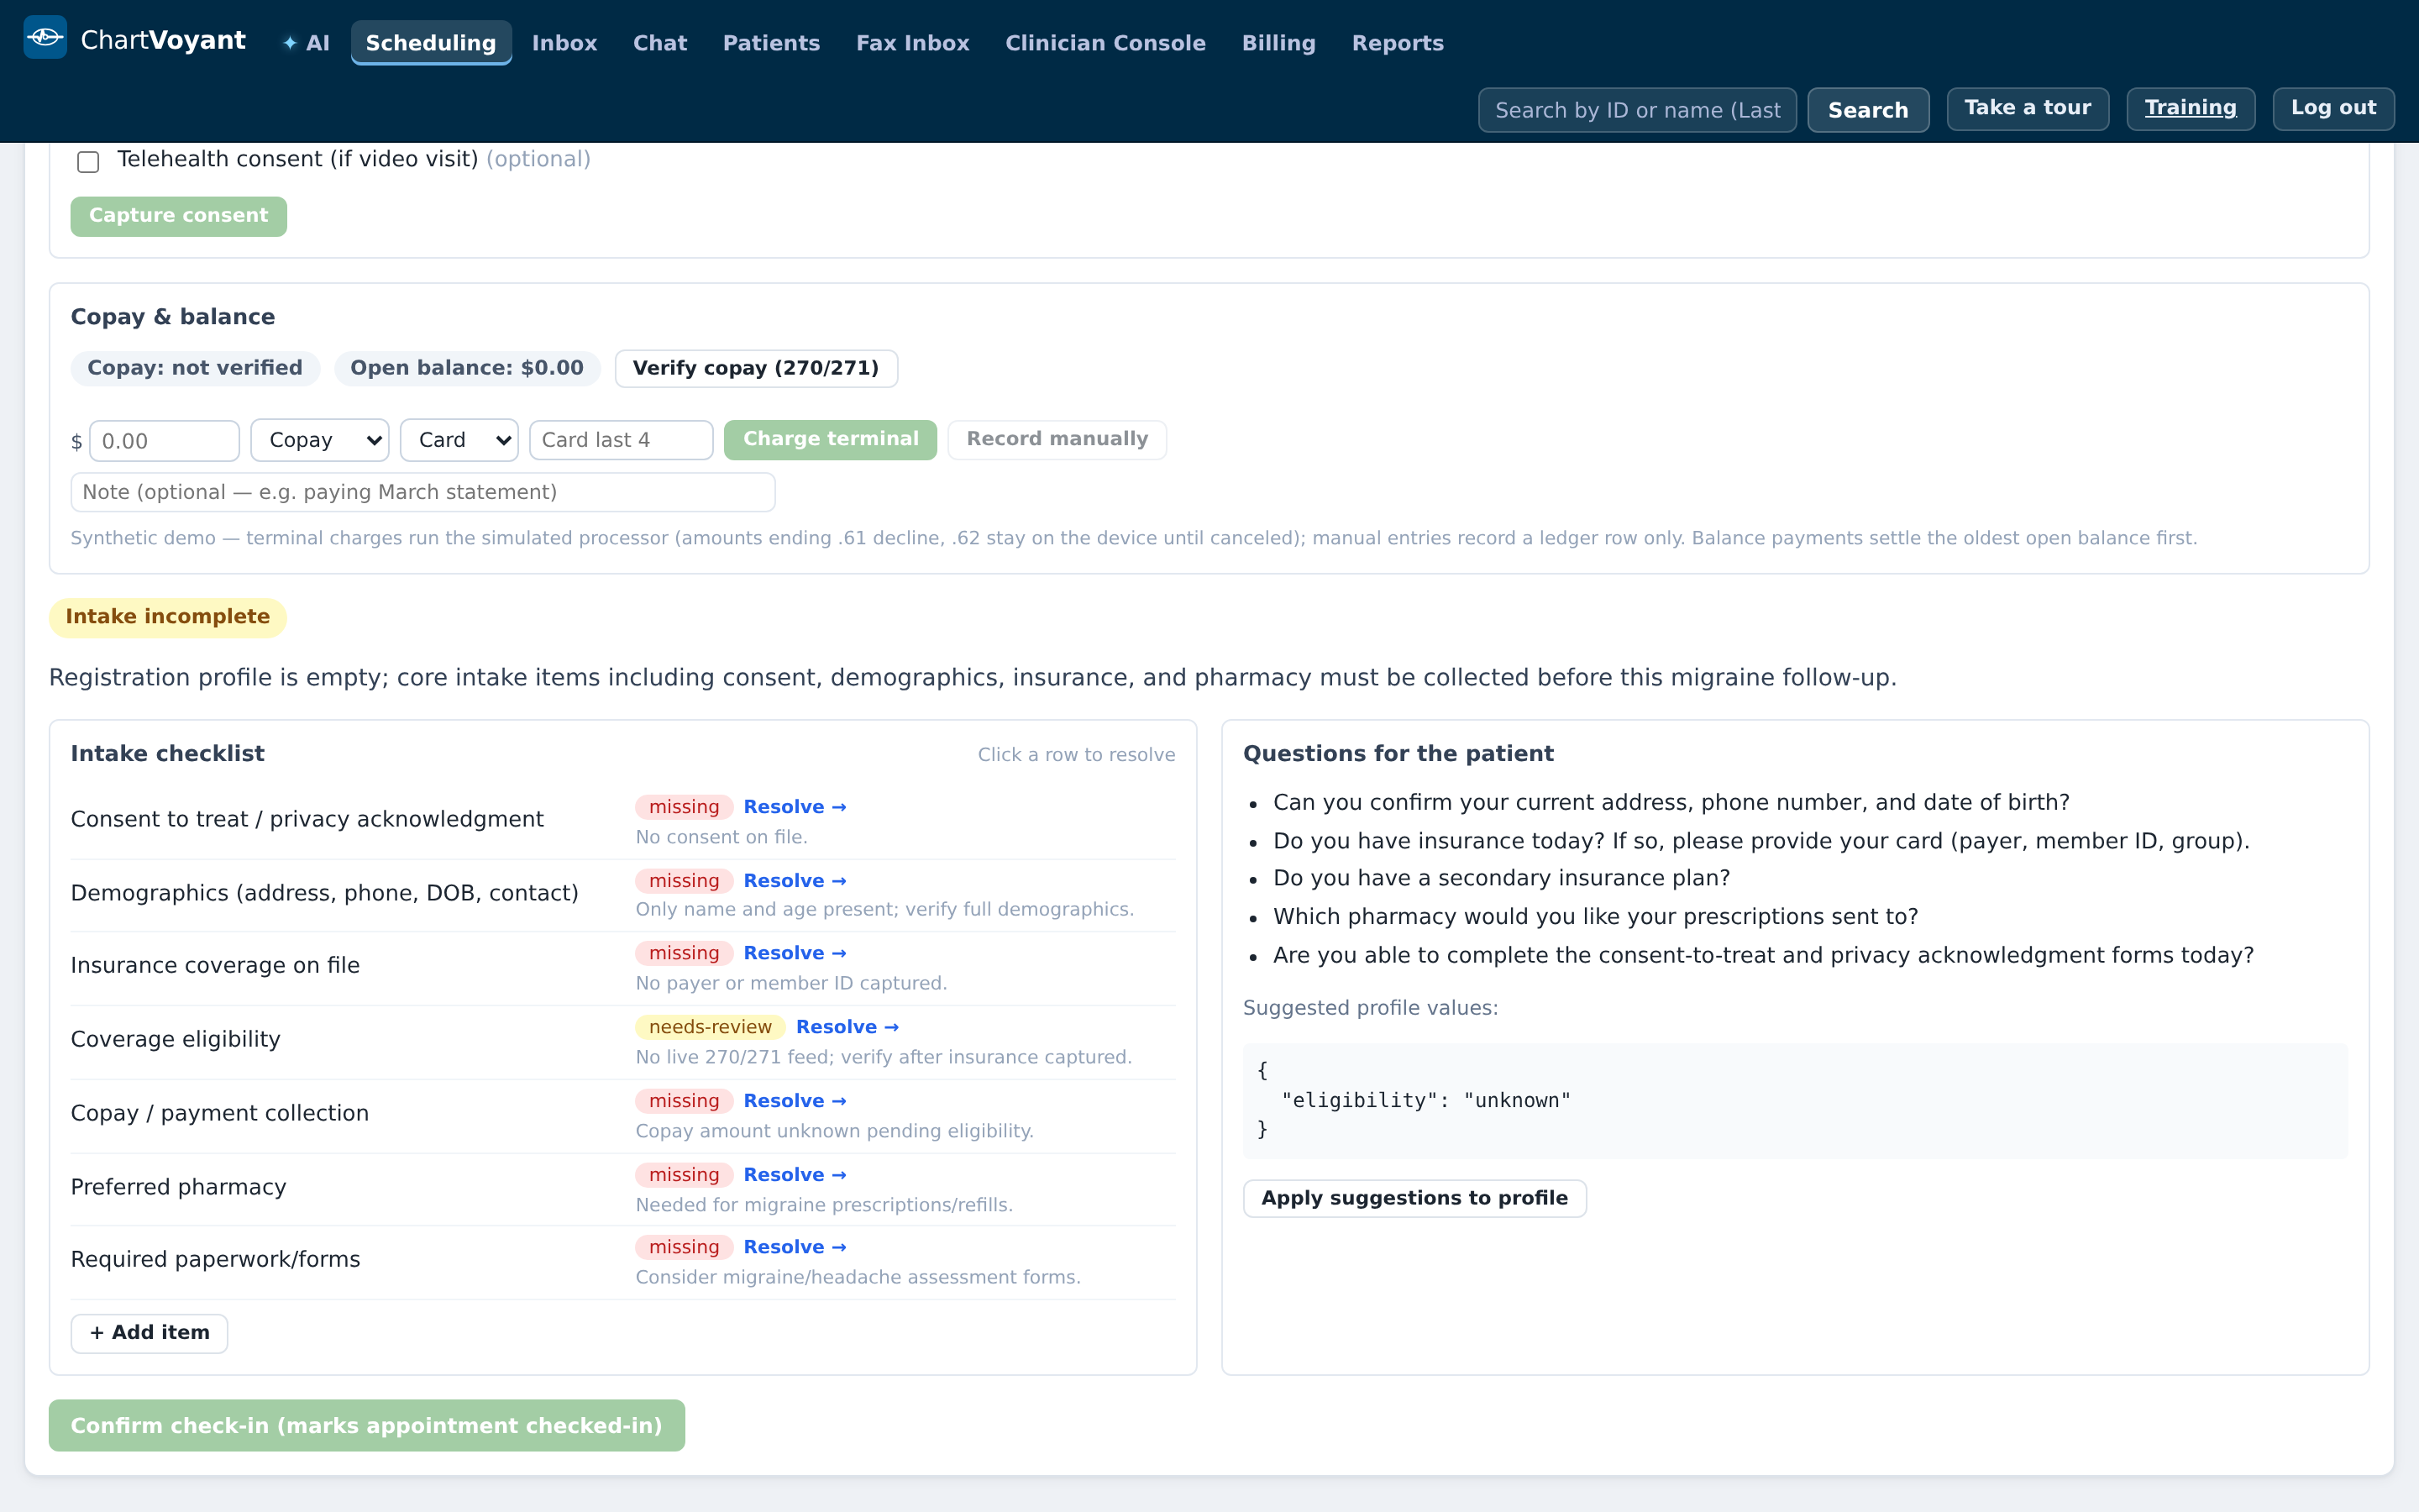The height and width of the screenshot is (1512, 2419).
Task: Click the 'Coverage eligibility' row label
Action: click(176, 1040)
